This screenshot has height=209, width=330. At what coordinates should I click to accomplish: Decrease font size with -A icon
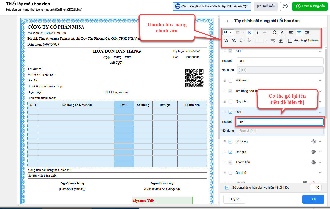[x=226, y=41]
